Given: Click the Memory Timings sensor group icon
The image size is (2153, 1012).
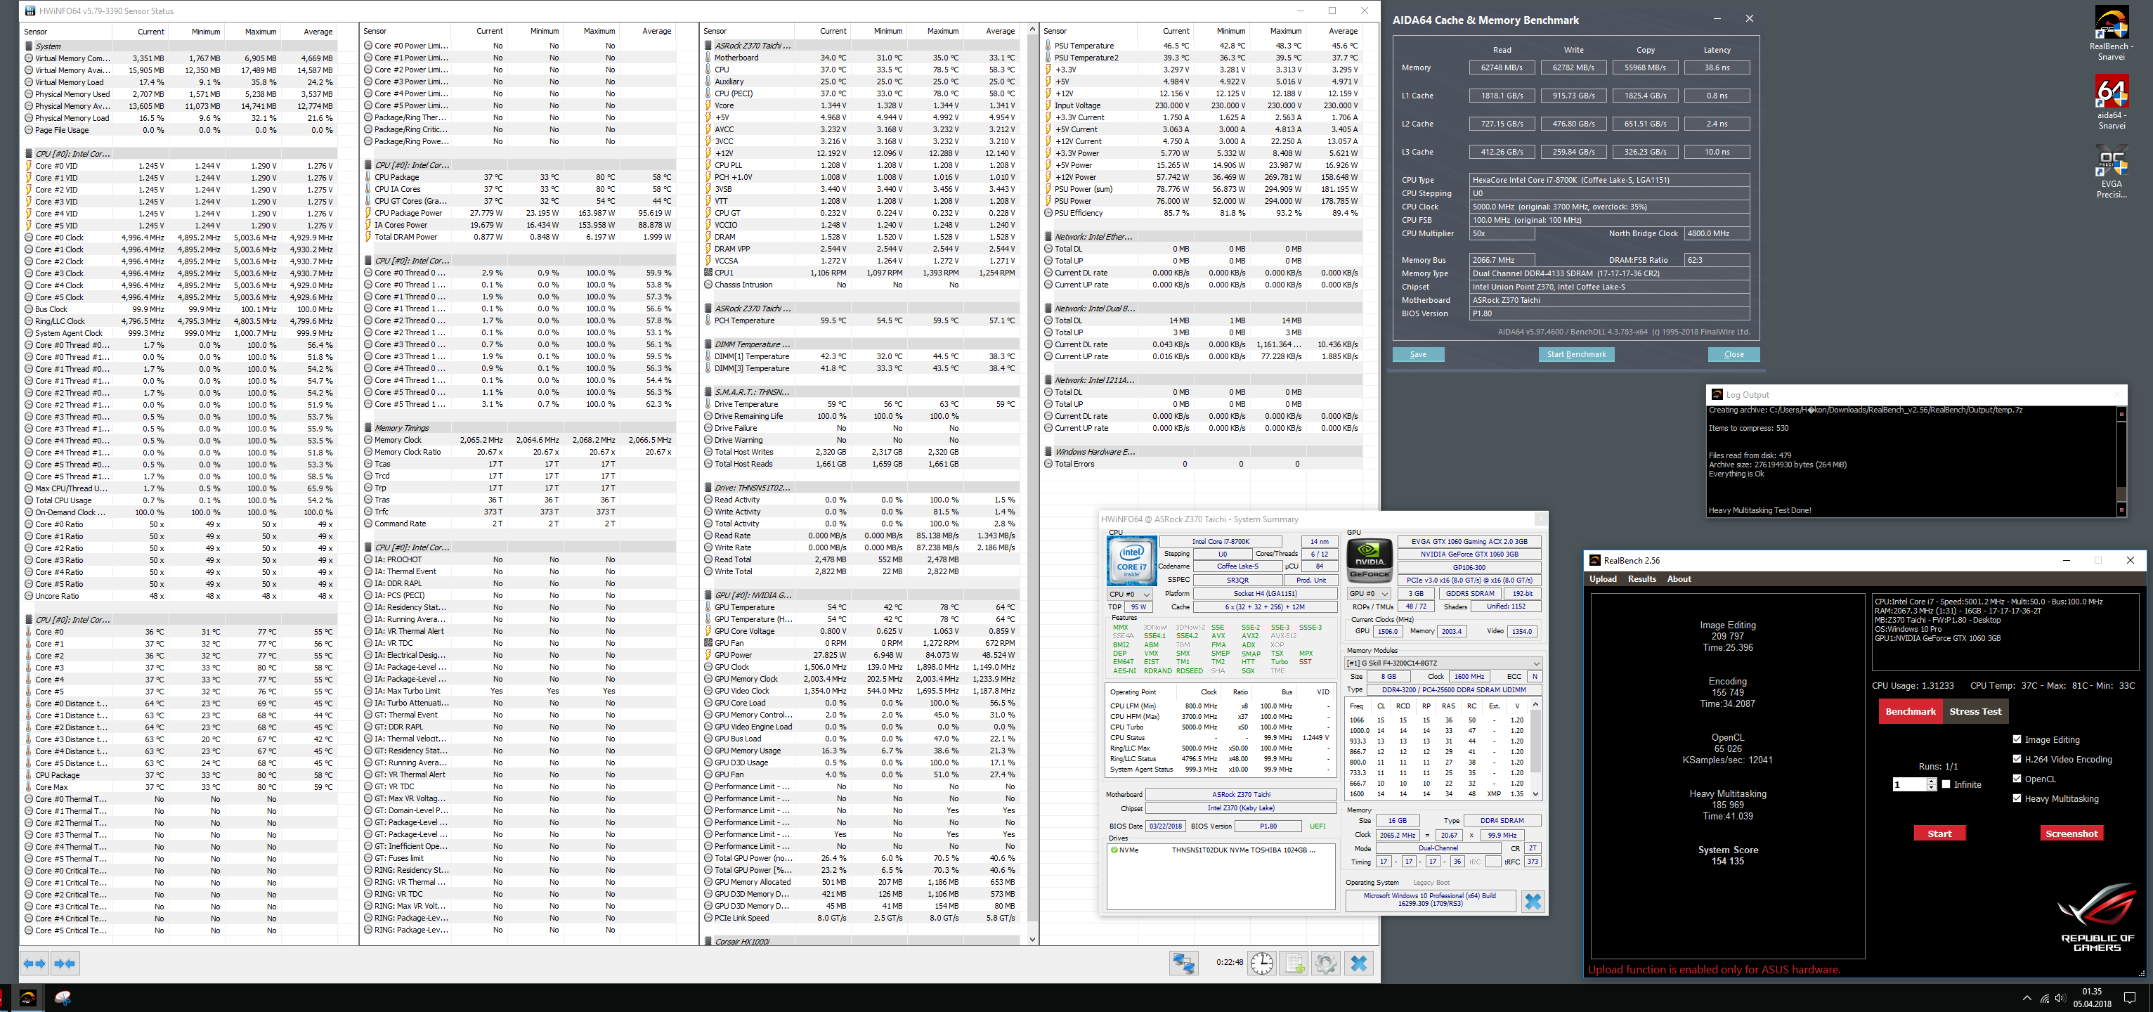Looking at the screenshot, I should (x=367, y=428).
